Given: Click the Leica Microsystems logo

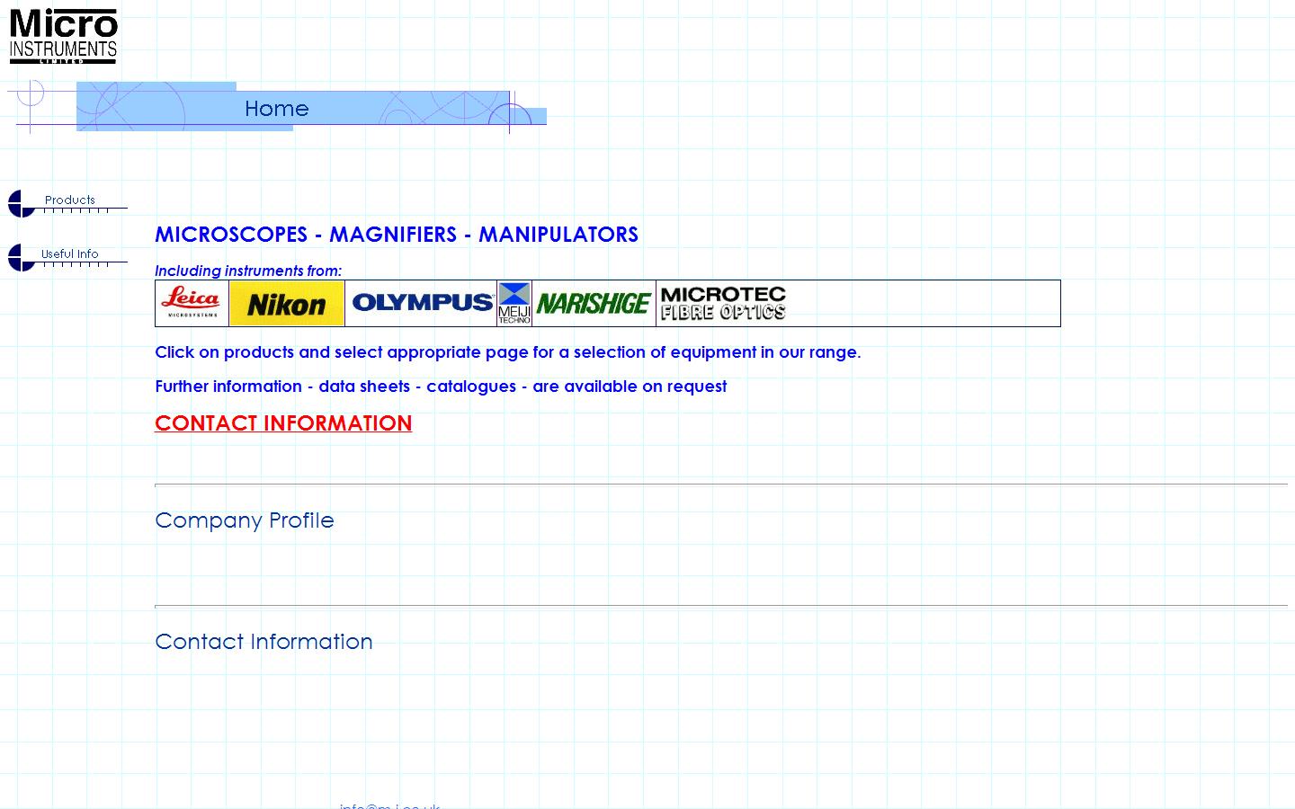Looking at the screenshot, I should [x=192, y=303].
